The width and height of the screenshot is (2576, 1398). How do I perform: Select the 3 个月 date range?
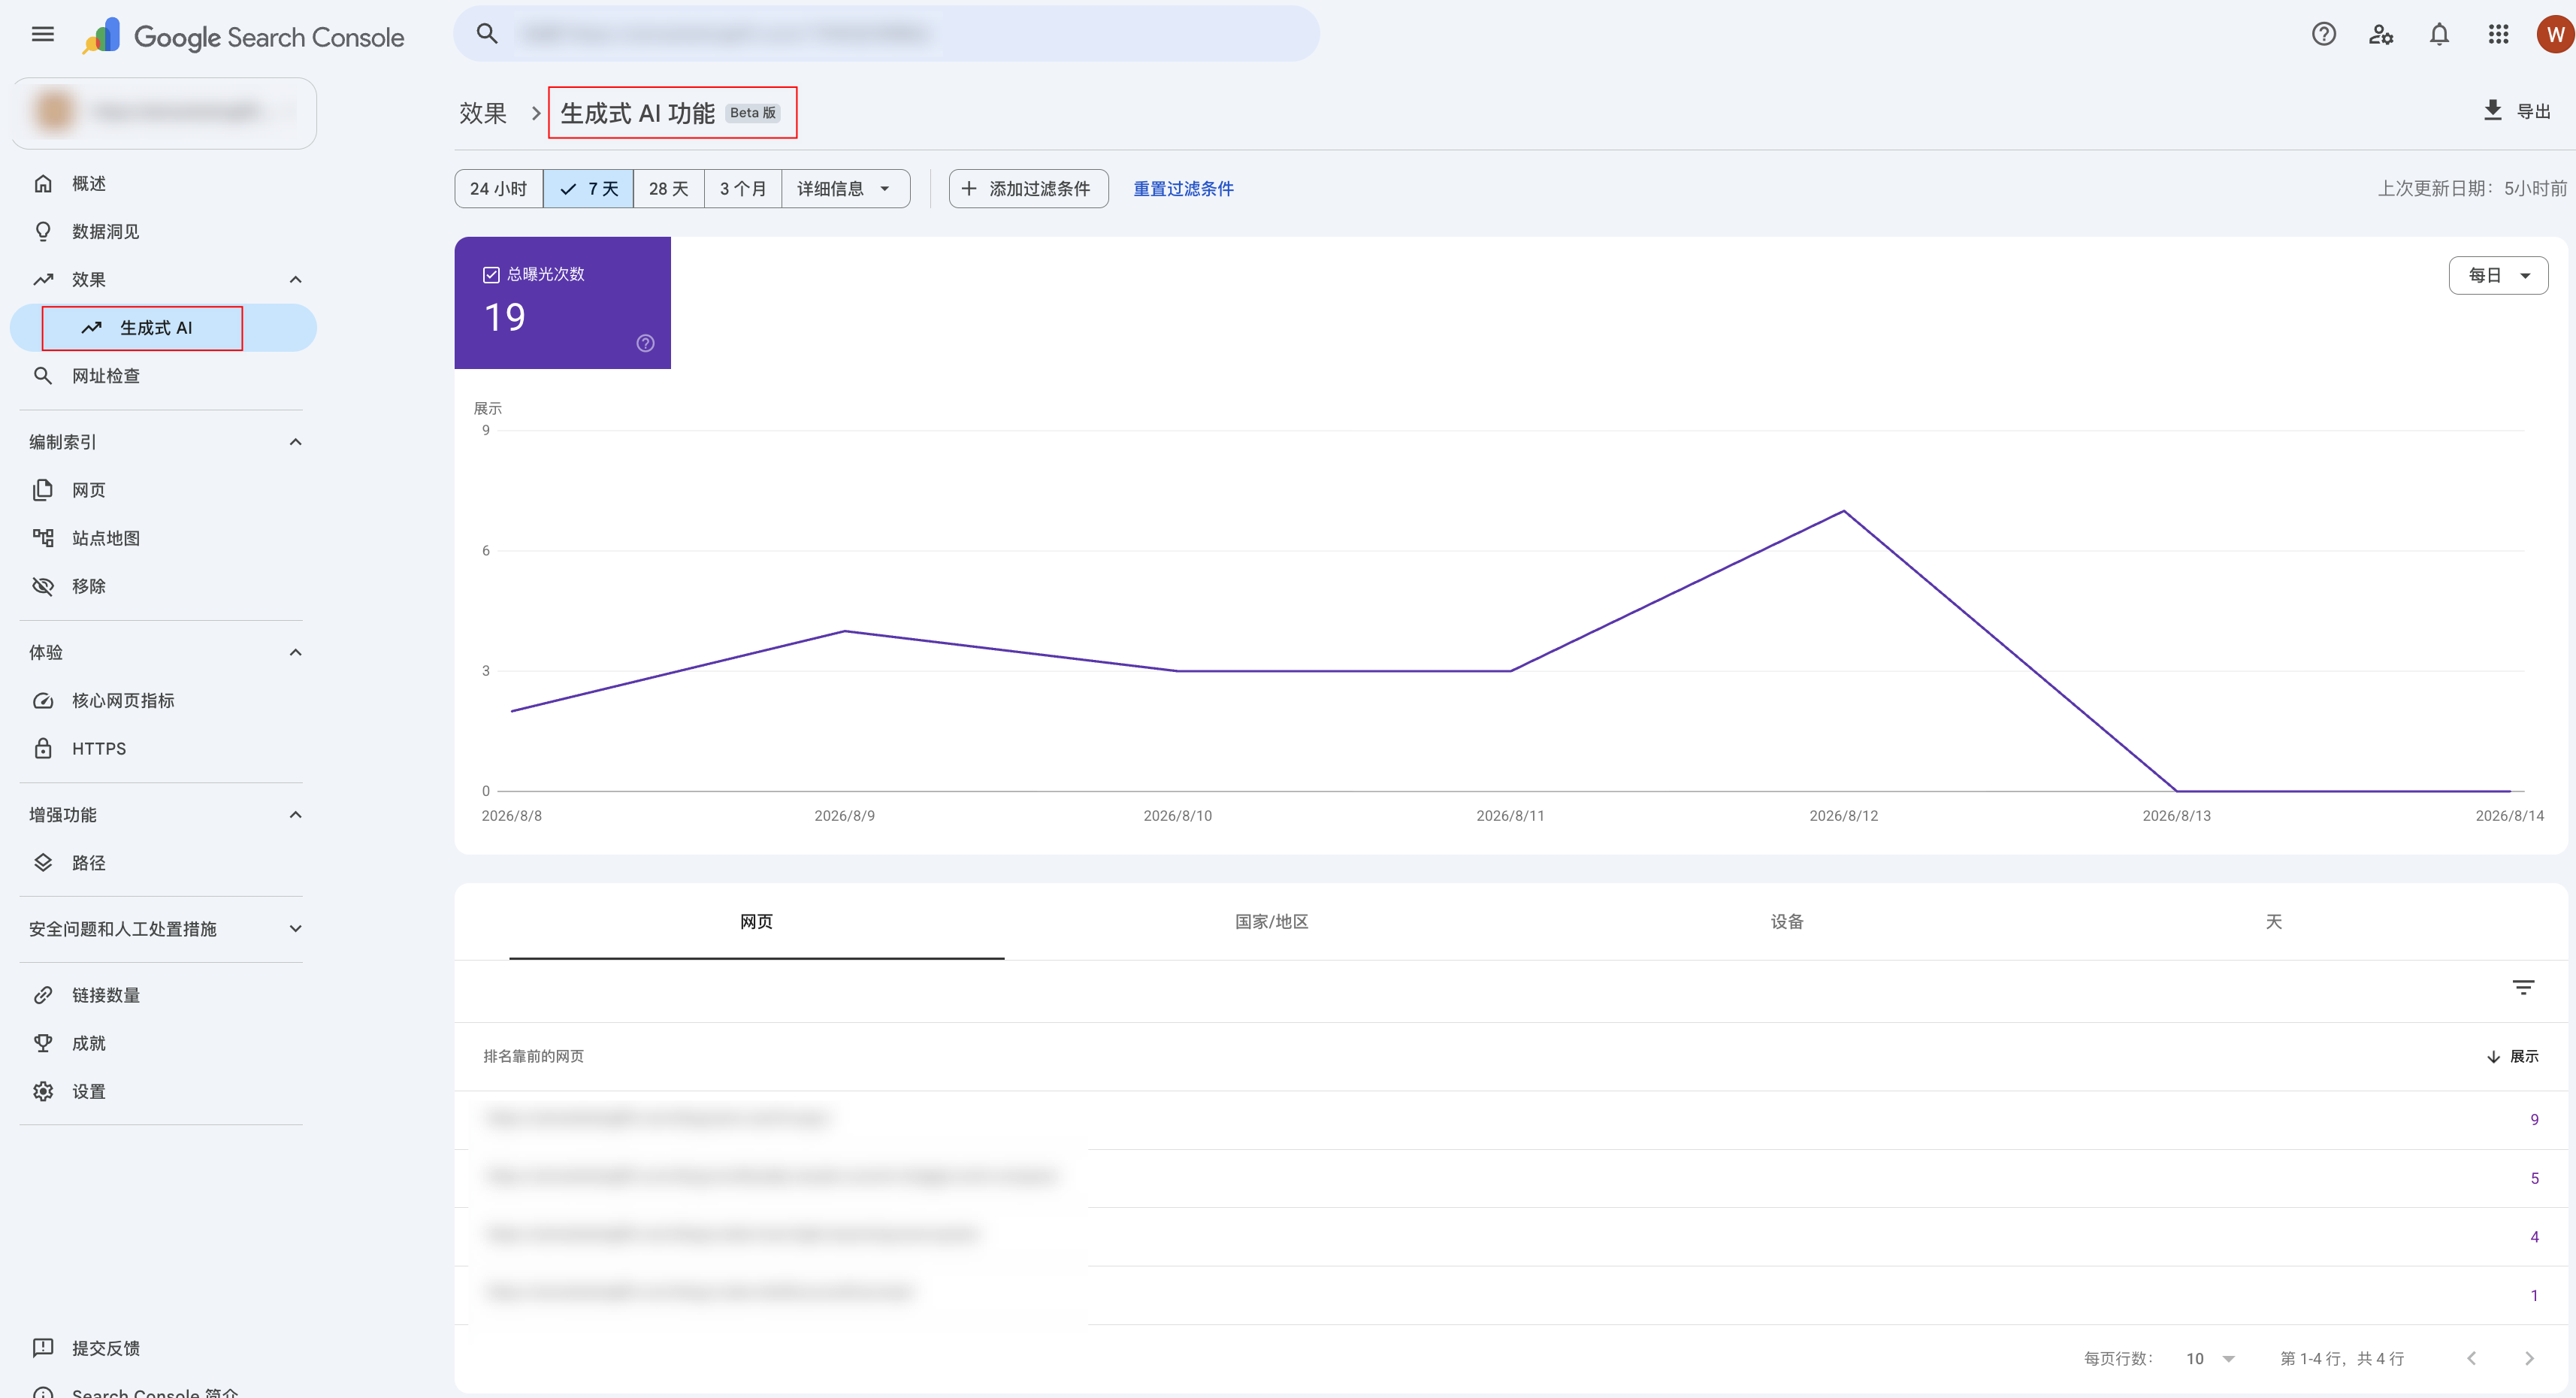[x=743, y=189]
